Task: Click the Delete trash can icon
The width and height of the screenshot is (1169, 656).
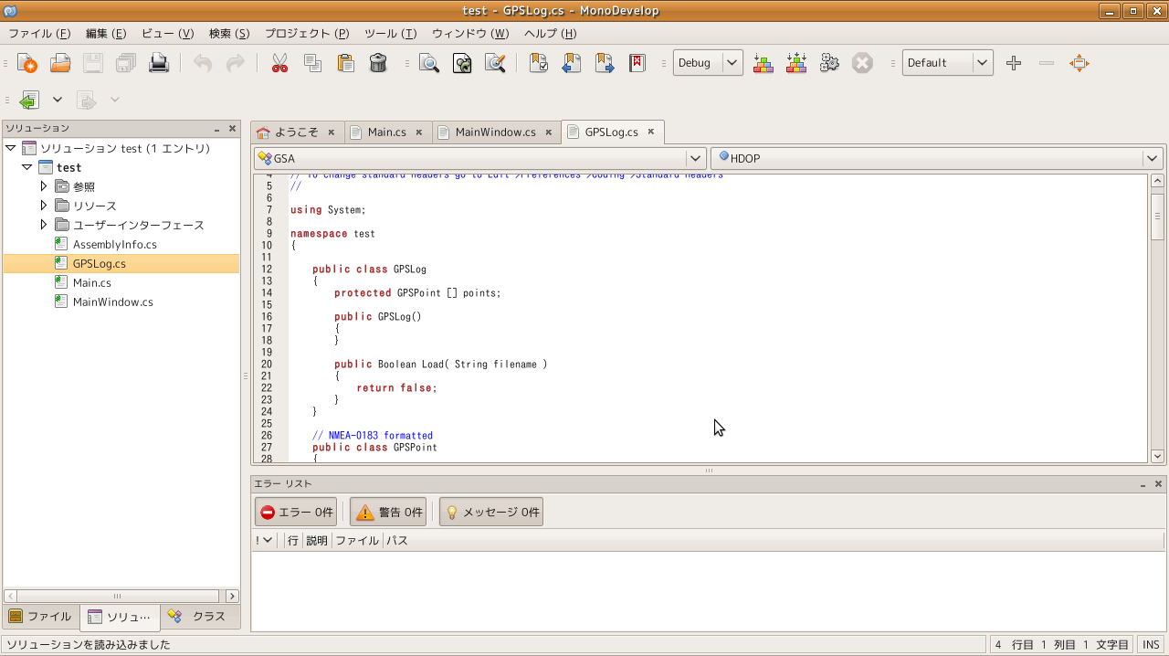Action: (x=378, y=63)
